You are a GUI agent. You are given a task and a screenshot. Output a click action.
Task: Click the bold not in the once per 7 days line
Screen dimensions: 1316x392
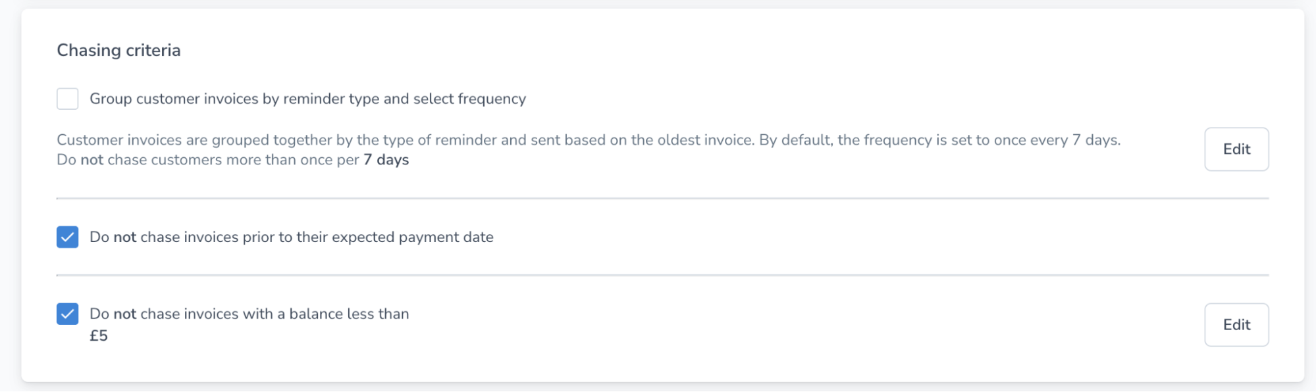(92, 160)
